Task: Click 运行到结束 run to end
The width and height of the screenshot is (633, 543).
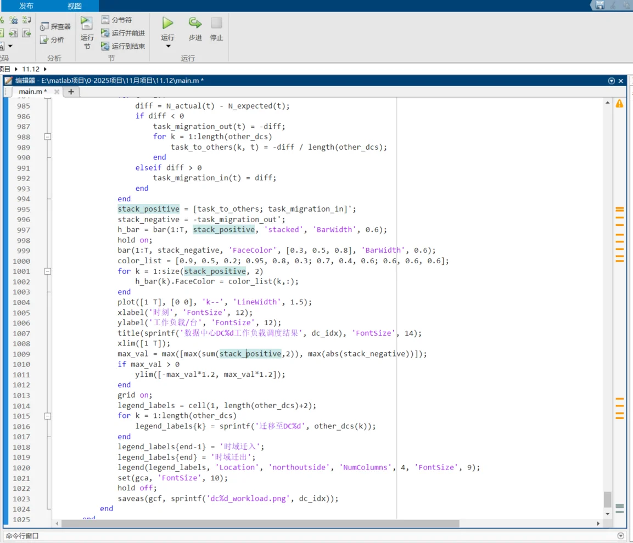Action: tap(123, 46)
